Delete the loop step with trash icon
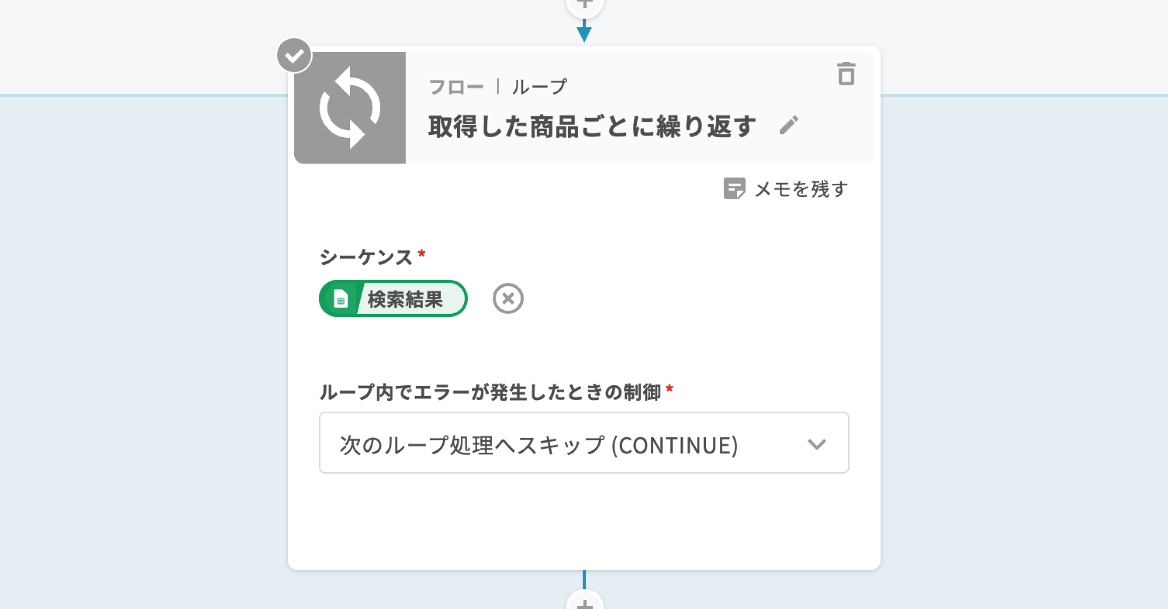This screenshot has width=1168, height=609. click(846, 74)
